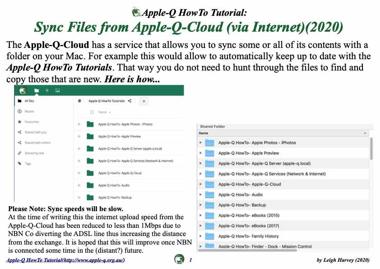Open the cloud breadcrumb Apple-Q HowTo Tutorials
The width and height of the screenshot is (380, 269).
[107, 101]
